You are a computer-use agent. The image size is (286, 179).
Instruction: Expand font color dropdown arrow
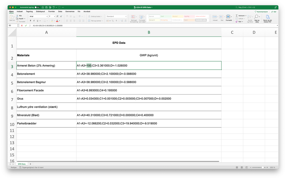[x=60, y=21]
